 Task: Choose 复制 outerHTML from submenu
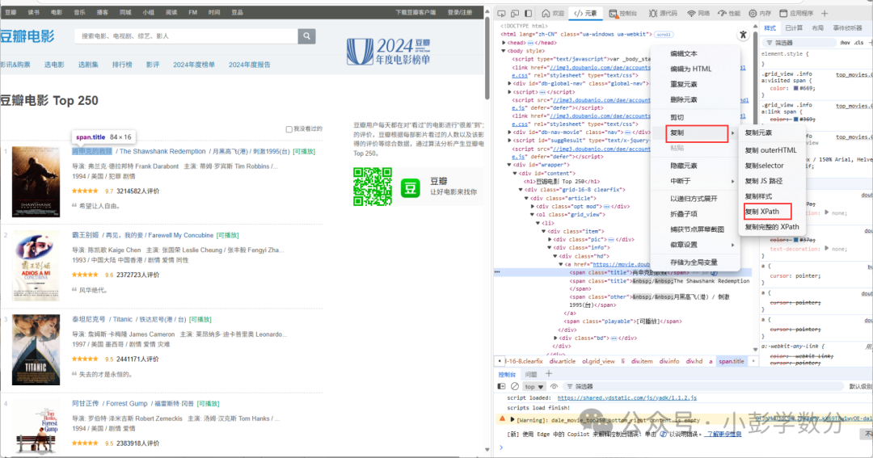coord(770,150)
